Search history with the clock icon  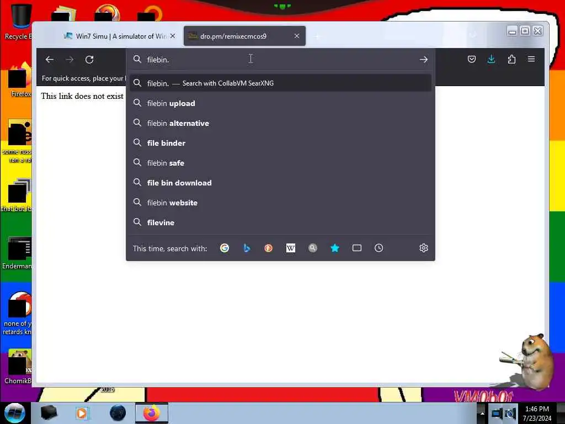pyautogui.click(x=379, y=248)
